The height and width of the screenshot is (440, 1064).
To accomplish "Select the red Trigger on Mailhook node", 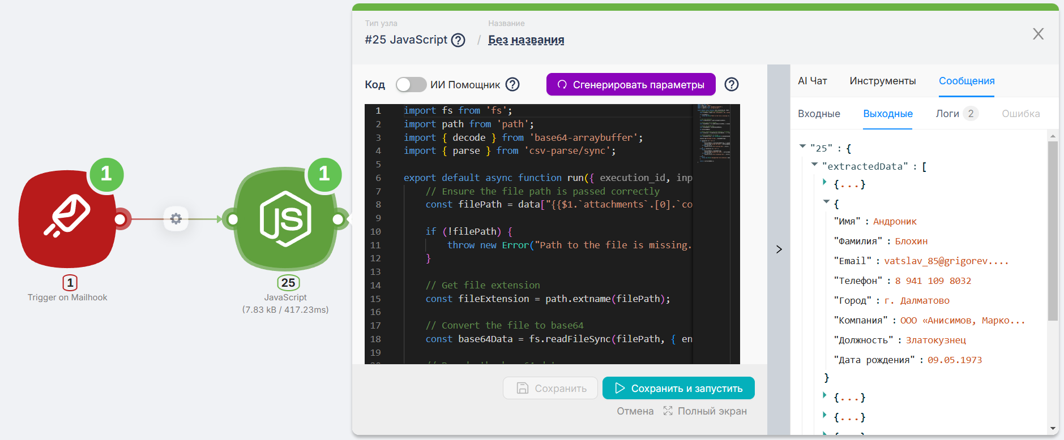I will [68, 219].
